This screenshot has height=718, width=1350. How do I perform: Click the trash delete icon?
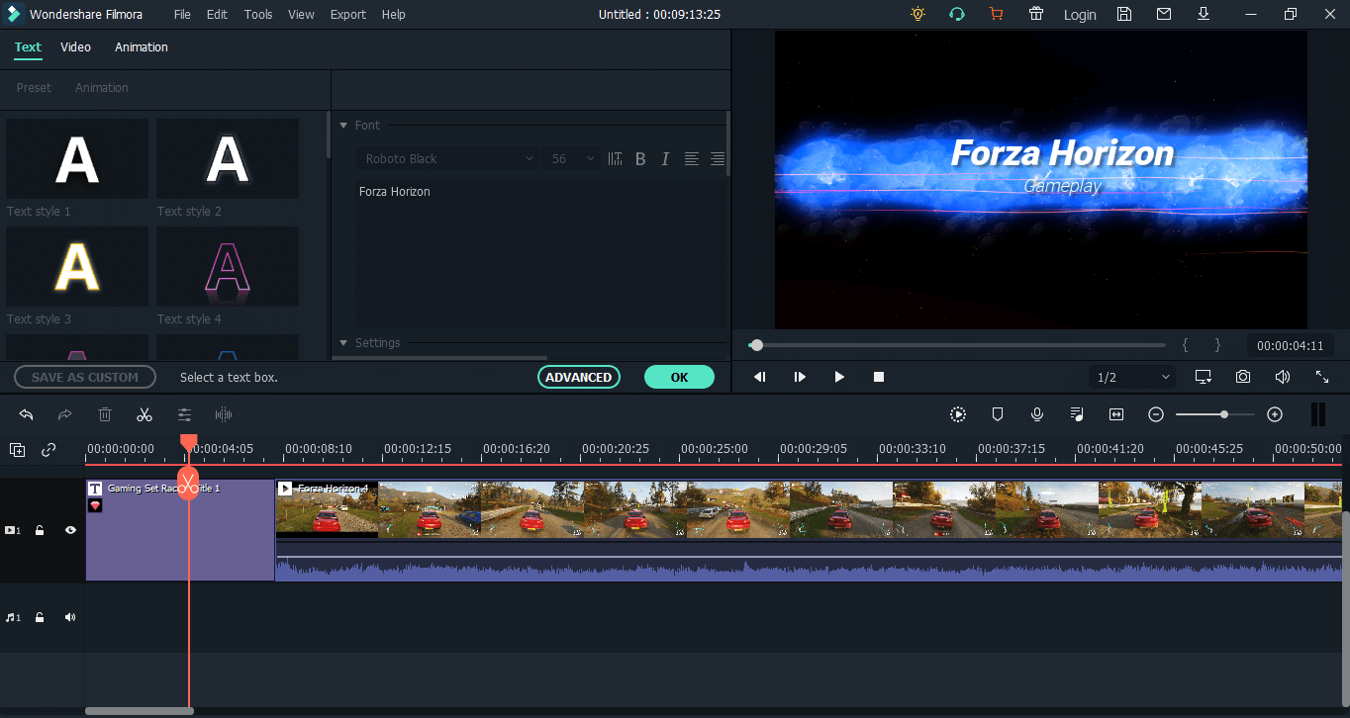105,414
